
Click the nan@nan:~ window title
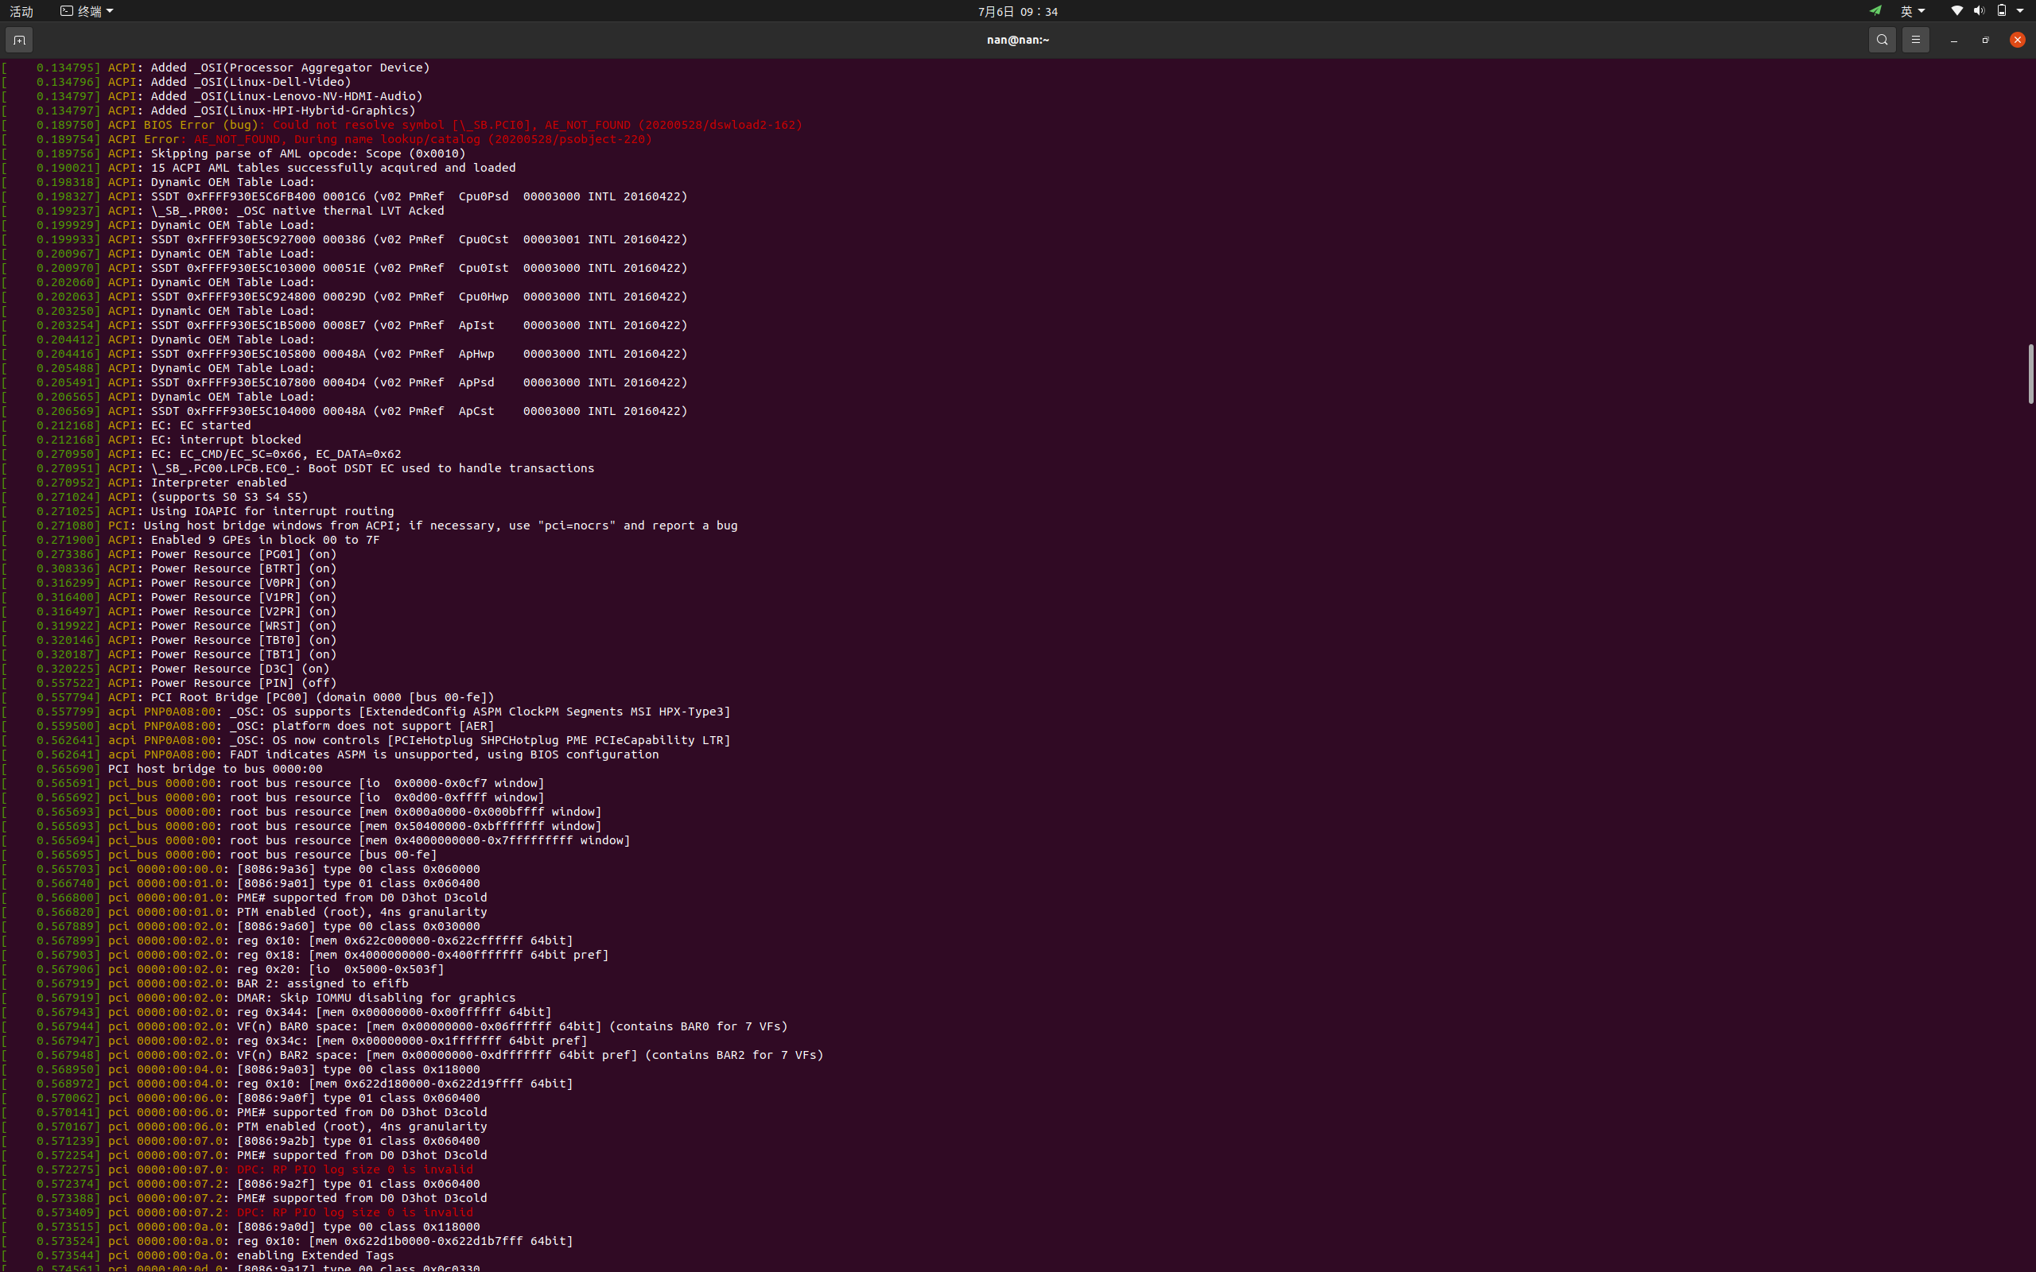pyautogui.click(x=1018, y=40)
